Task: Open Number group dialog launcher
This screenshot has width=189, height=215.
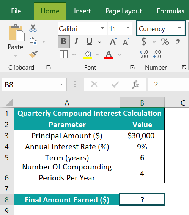Action: (184, 67)
